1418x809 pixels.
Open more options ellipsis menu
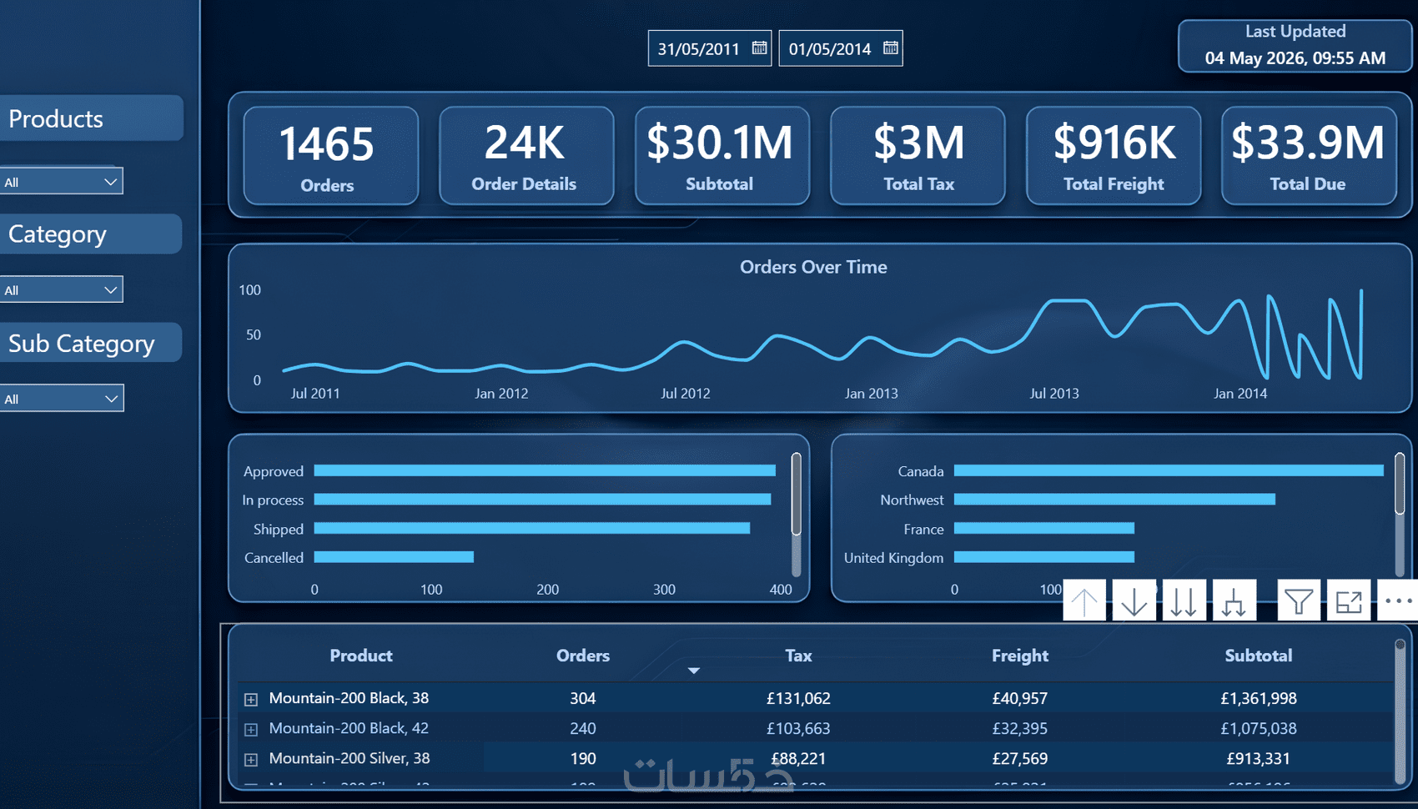tap(1398, 600)
